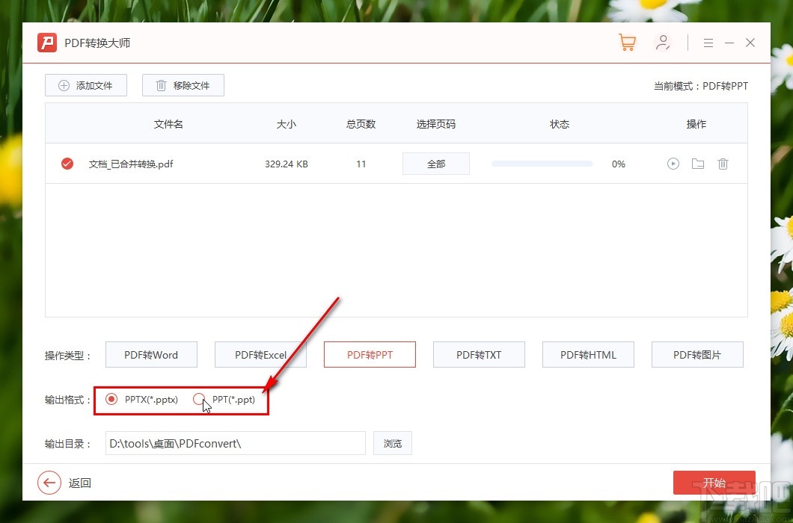
Task: Click the 添加文件 button
Action: [x=86, y=85]
